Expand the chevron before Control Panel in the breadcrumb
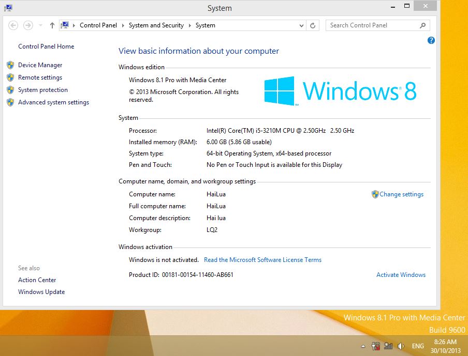Screen dimensions: 468x356 tap(74, 25)
